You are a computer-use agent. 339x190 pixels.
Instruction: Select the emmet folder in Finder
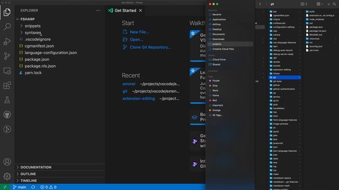(x=276, y=65)
